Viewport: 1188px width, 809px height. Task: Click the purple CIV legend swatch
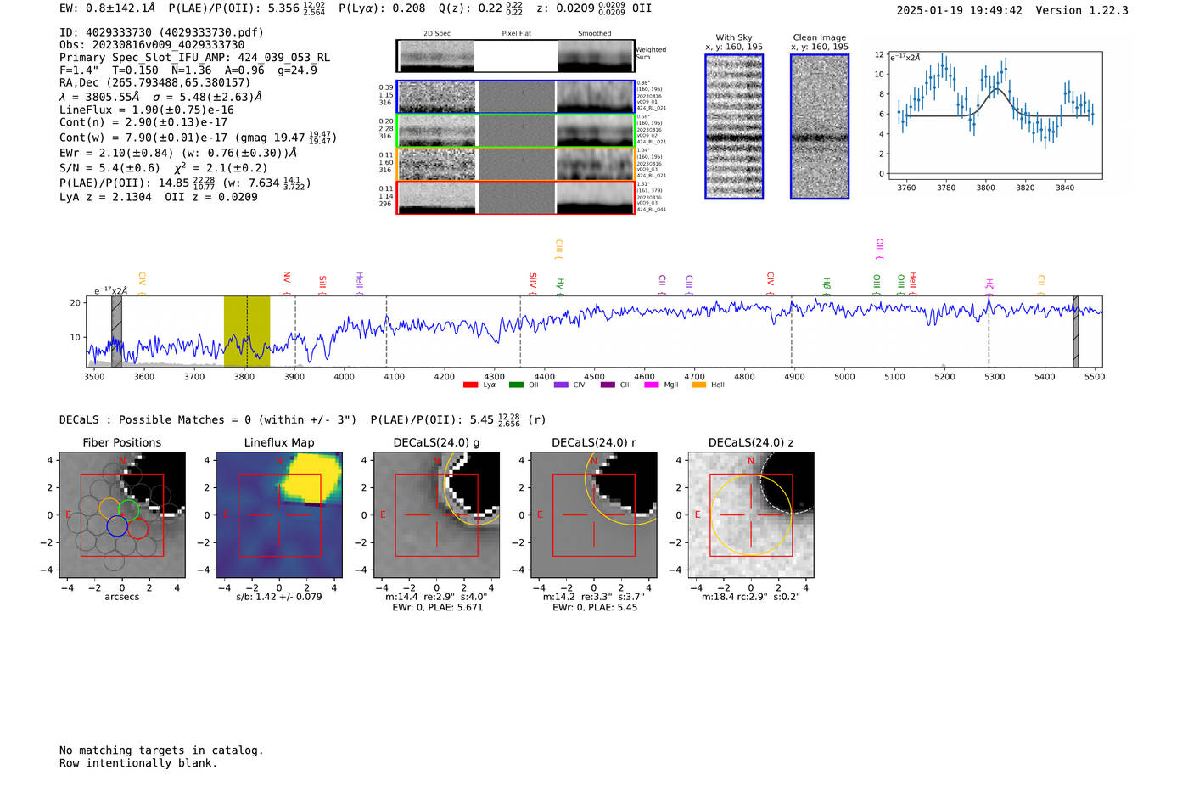point(561,385)
